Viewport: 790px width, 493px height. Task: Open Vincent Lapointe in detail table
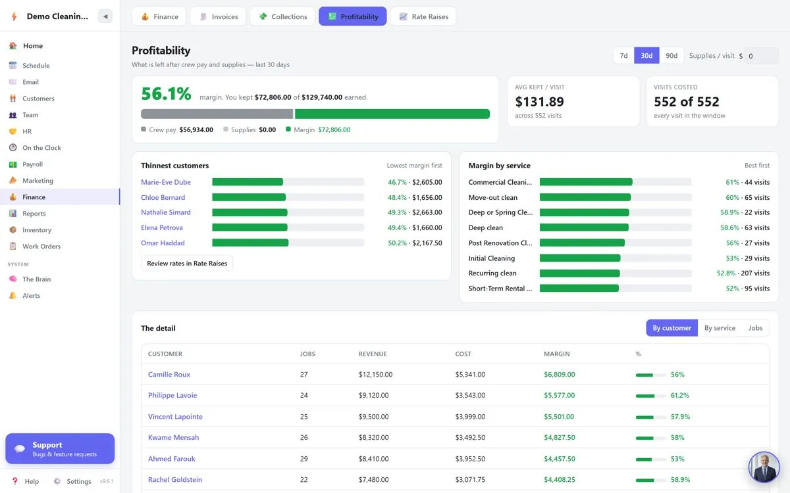(175, 417)
